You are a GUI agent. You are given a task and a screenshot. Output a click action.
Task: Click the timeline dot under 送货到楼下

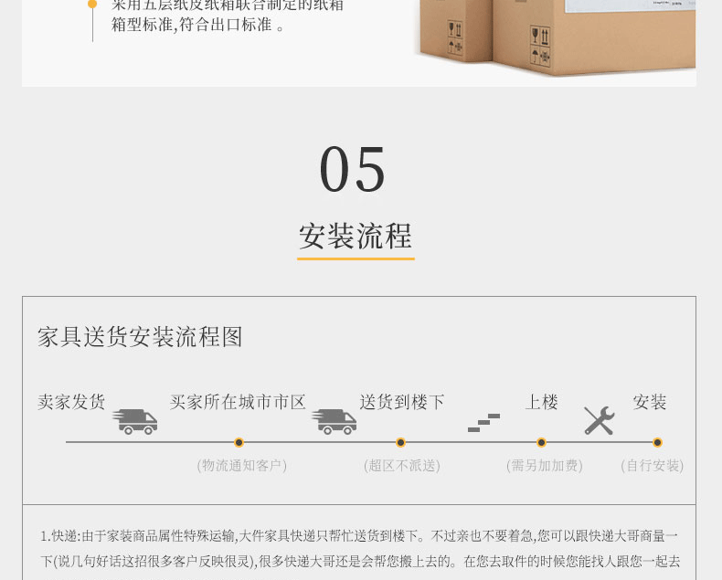(x=400, y=442)
